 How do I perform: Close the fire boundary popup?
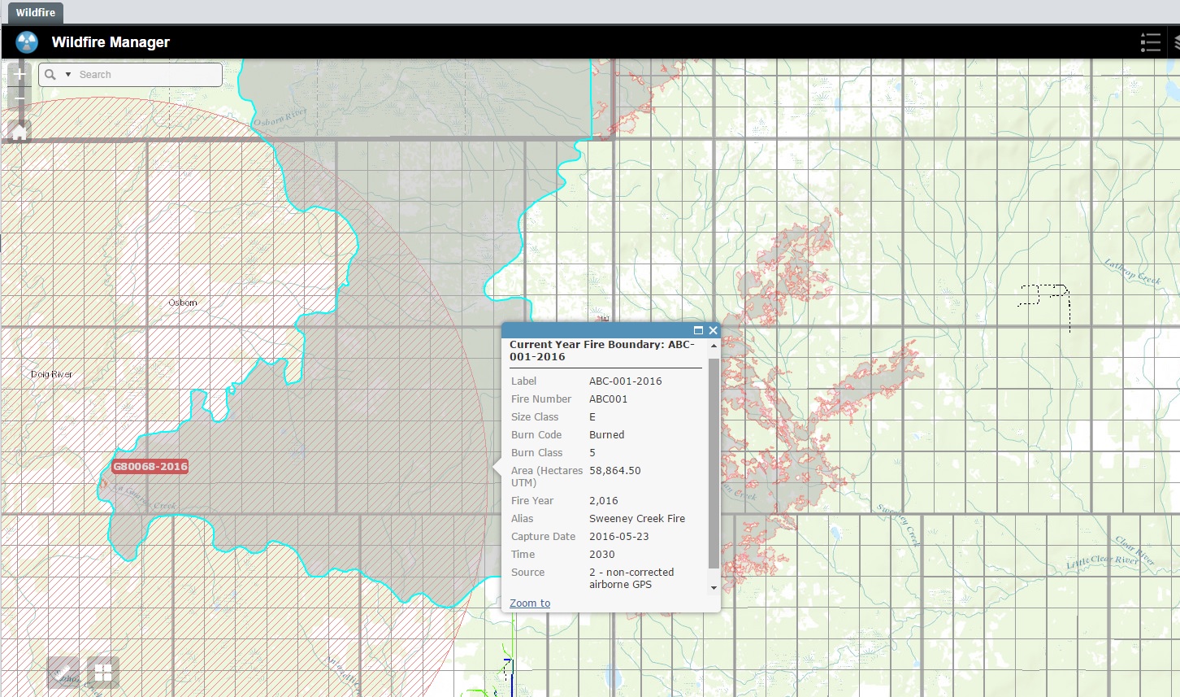(713, 330)
